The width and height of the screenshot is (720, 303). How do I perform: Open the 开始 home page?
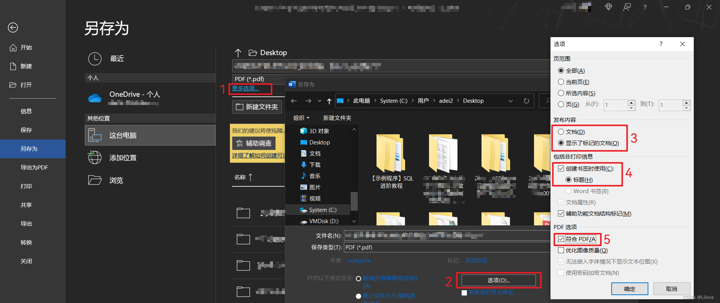pyautogui.click(x=21, y=48)
